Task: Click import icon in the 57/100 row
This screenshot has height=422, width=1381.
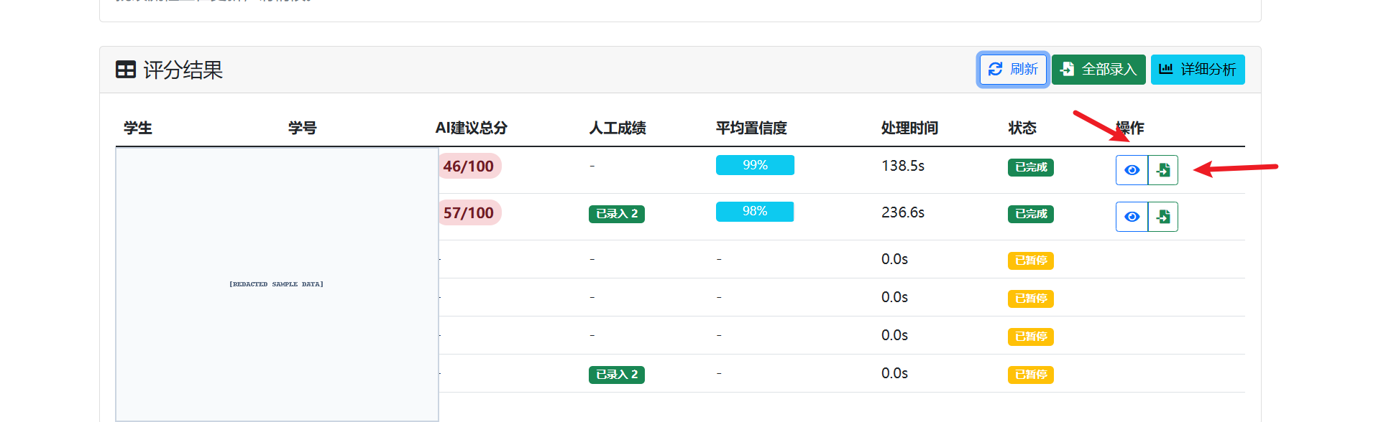Action: coord(1163,217)
